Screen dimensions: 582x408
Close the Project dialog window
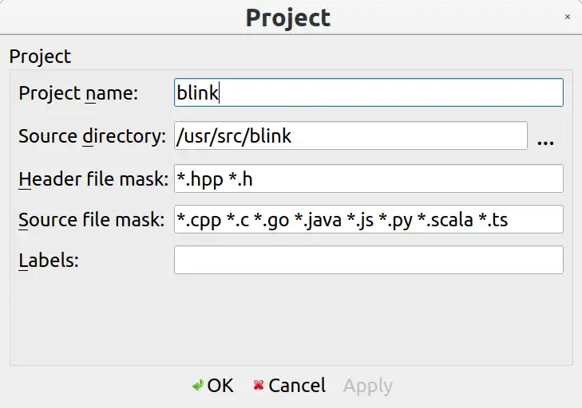coord(568,17)
